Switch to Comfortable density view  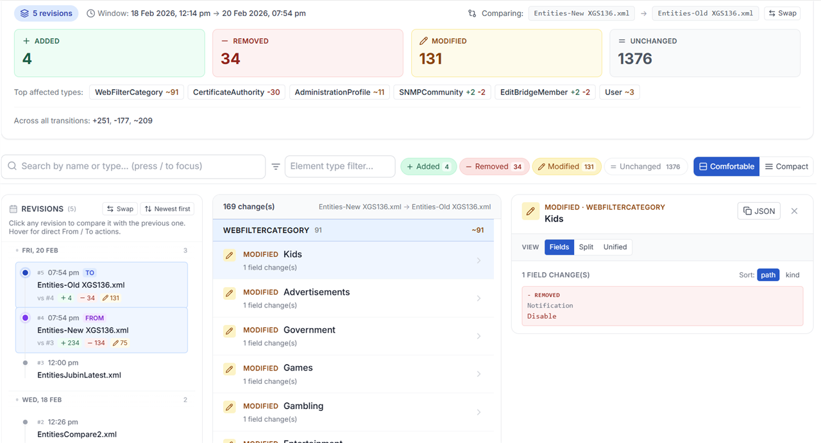[726, 167]
